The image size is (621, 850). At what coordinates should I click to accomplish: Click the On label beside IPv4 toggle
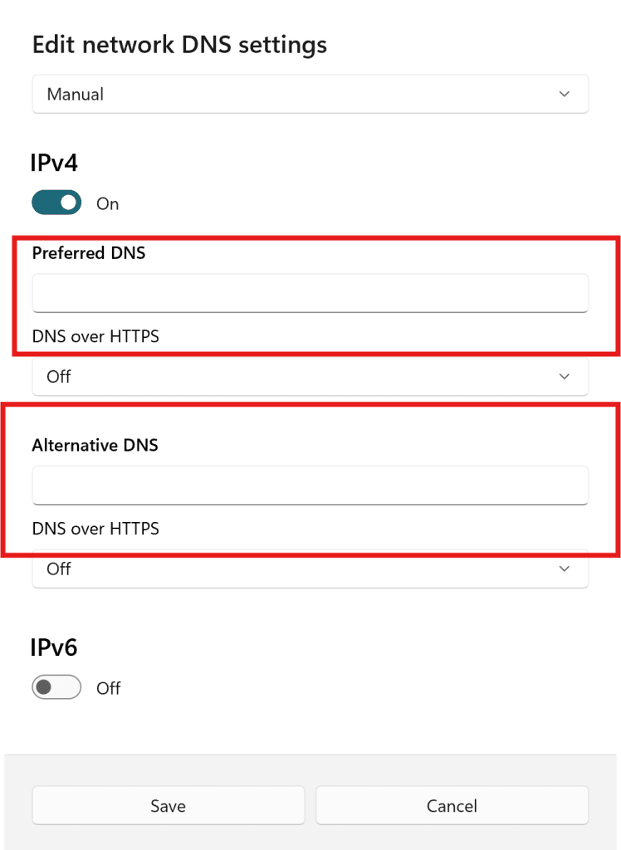pos(108,204)
